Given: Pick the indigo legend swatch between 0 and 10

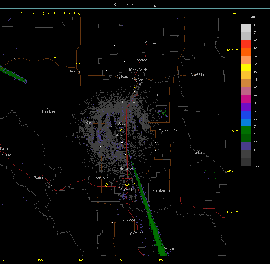Looking at the screenshot, I should click(246, 146).
